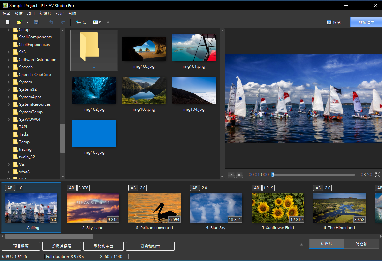The image size is (382, 261).
Task: Open recent projects dropdown arrow
Action: click(x=27, y=22)
